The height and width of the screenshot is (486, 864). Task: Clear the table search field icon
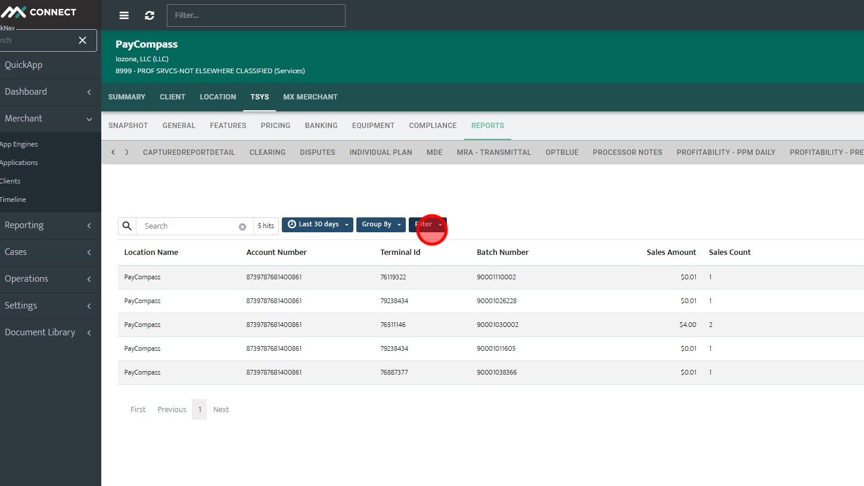pos(243,226)
